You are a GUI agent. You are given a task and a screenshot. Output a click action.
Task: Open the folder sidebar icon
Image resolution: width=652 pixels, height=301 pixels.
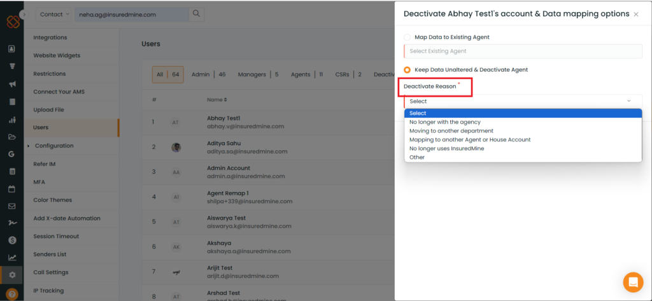pos(12,137)
